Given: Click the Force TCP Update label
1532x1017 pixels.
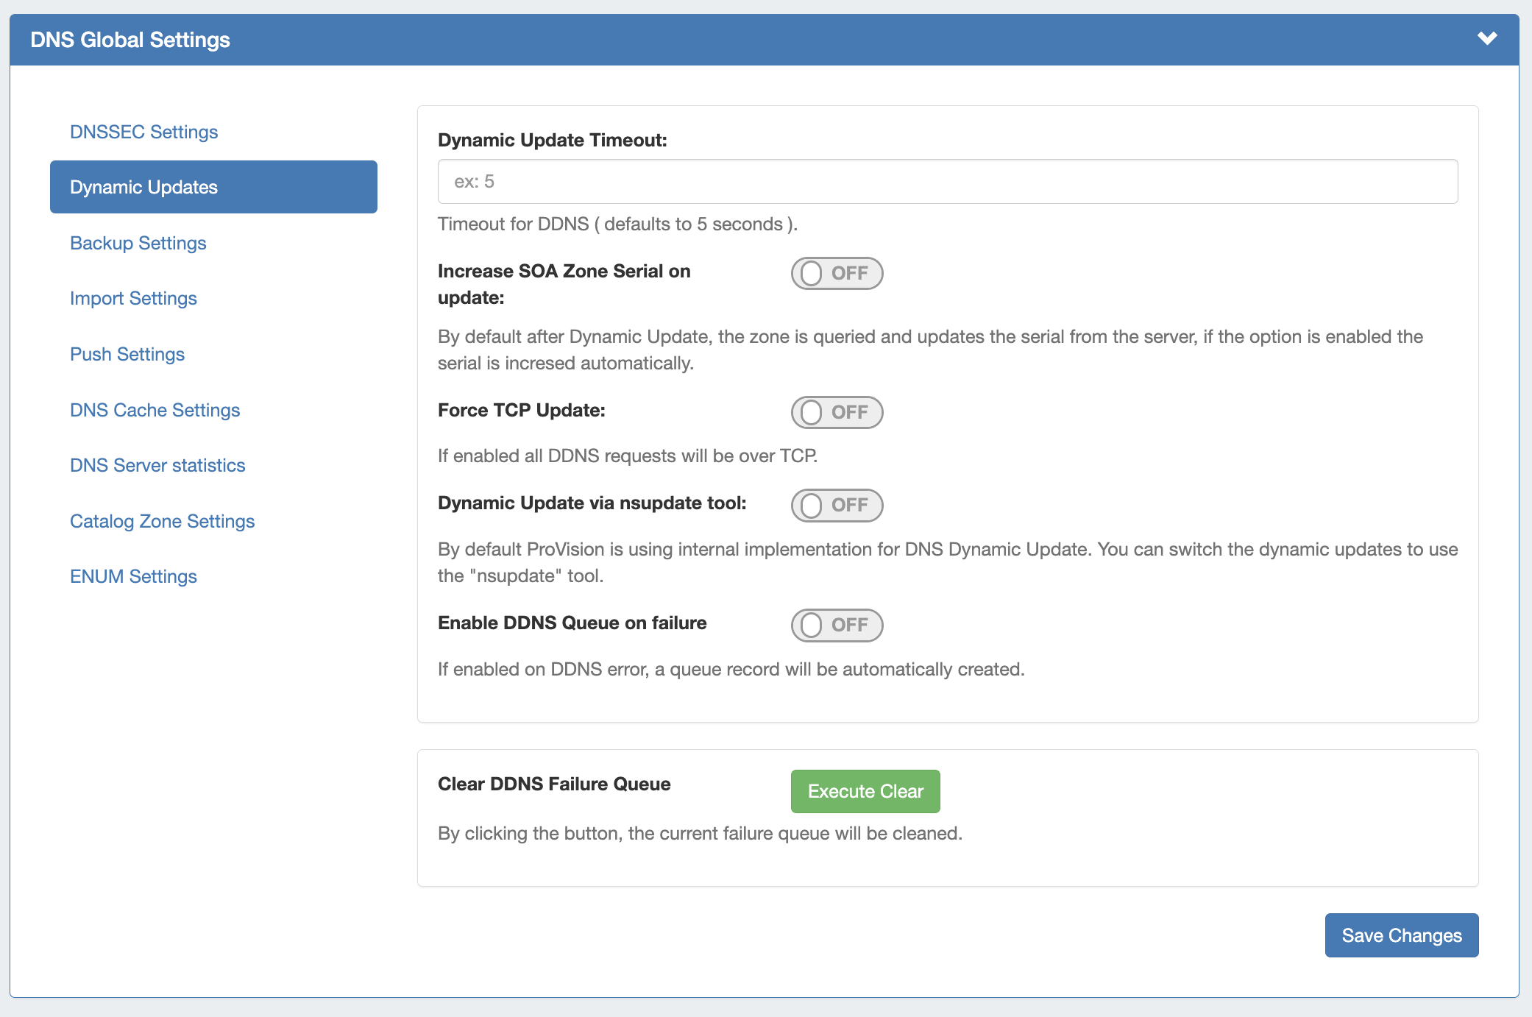Looking at the screenshot, I should coord(521,410).
